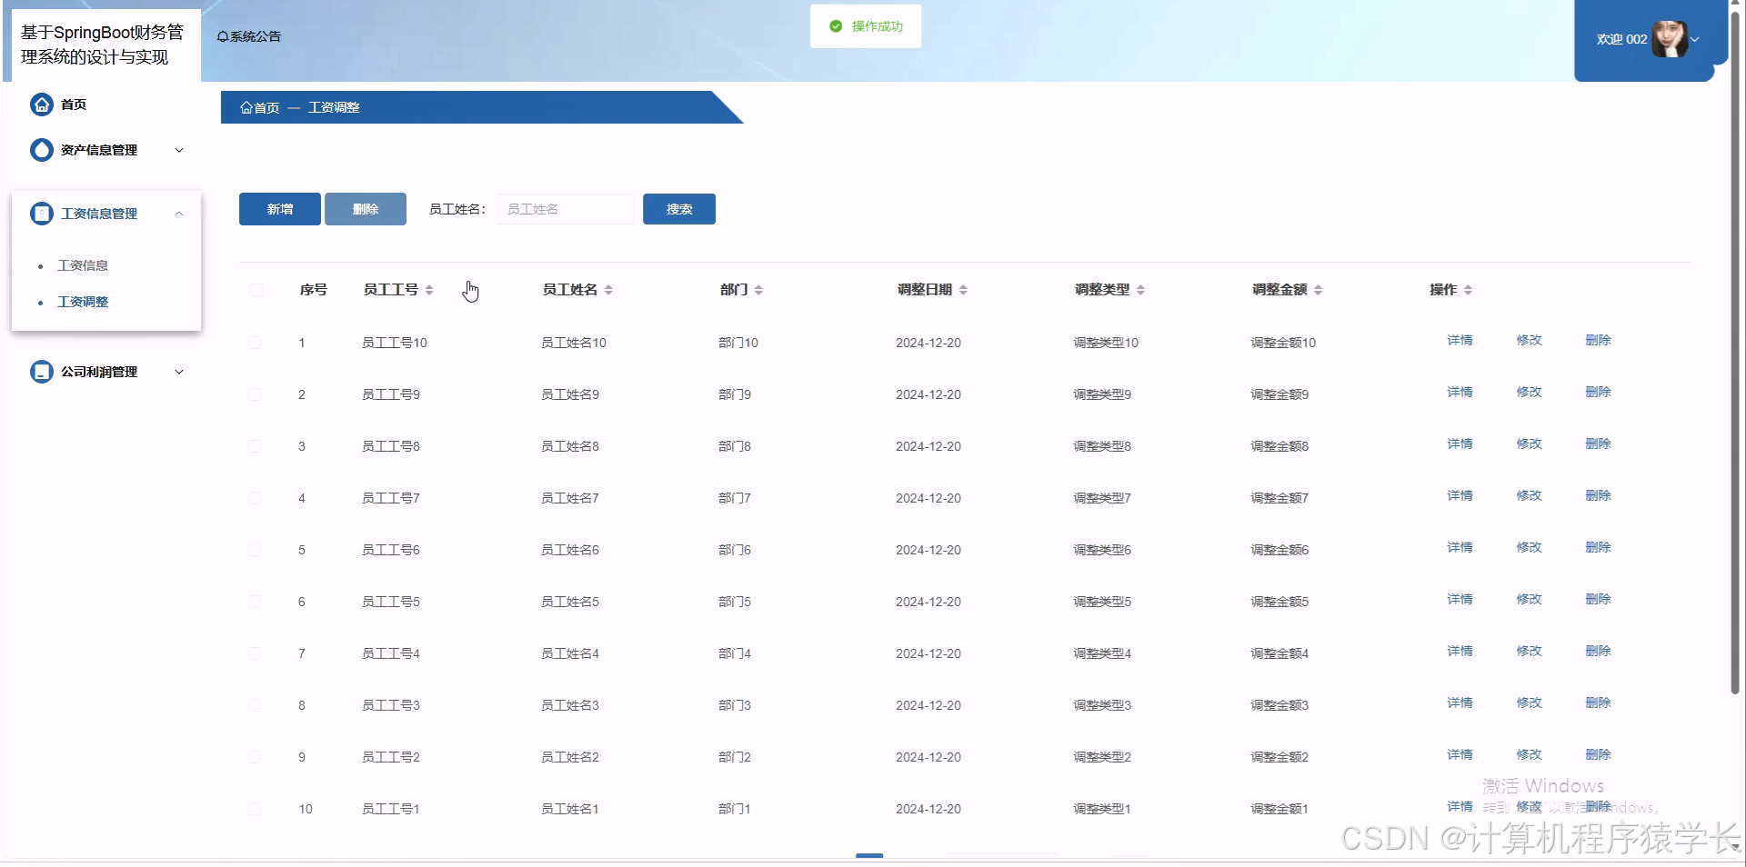Click 首页 in the breadcrumb
This screenshot has height=867, width=1746.
click(x=266, y=107)
